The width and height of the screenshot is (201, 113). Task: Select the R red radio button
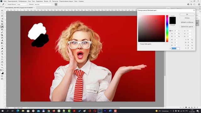tap(170, 40)
